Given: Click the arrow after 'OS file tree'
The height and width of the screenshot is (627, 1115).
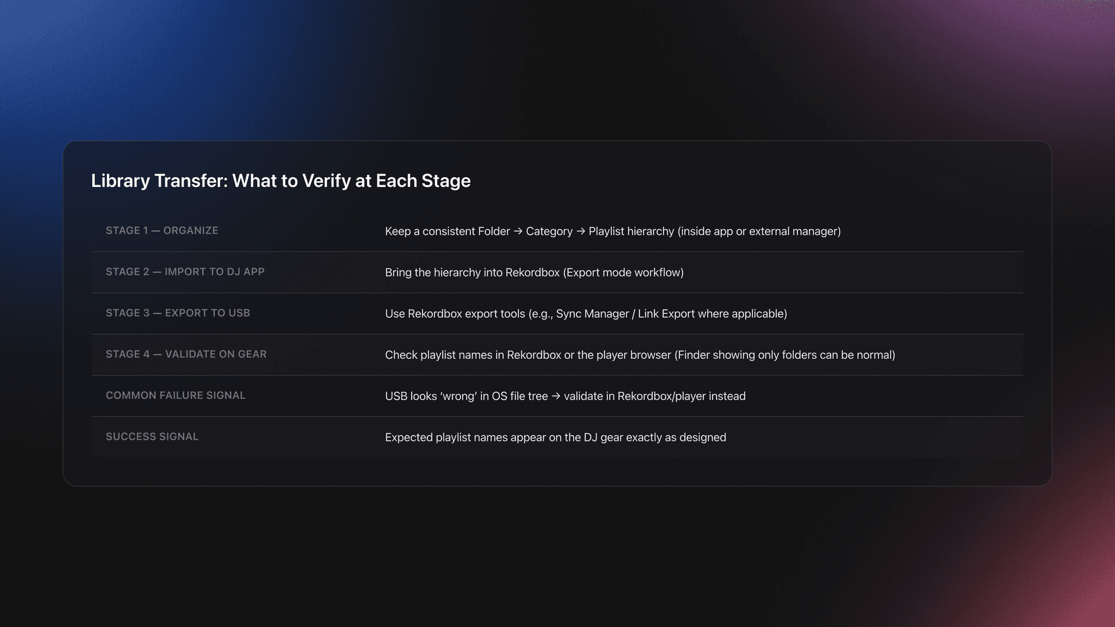Looking at the screenshot, I should 556,397.
